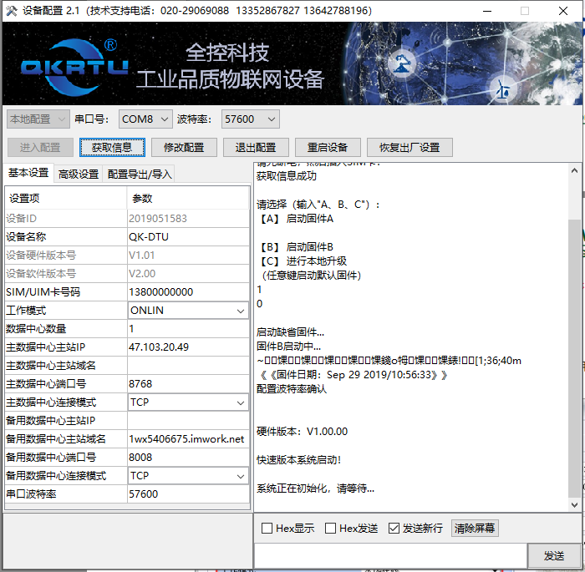Click the 主数据中心端口号 row label

[x=46, y=384]
